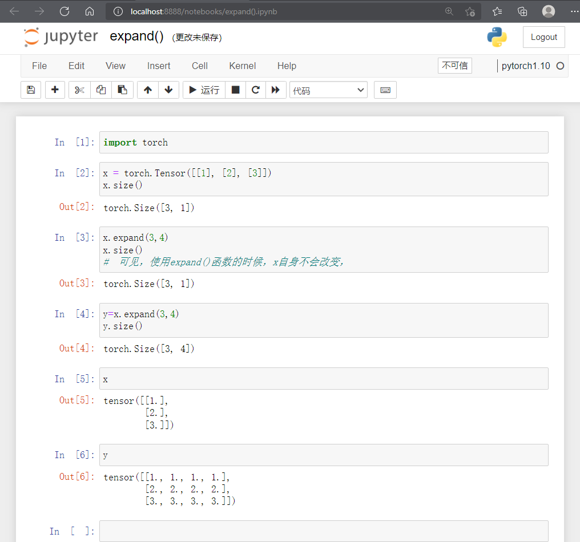Move the selected cell up
Image resolution: width=580 pixels, height=542 pixels.
coord(147,90)
